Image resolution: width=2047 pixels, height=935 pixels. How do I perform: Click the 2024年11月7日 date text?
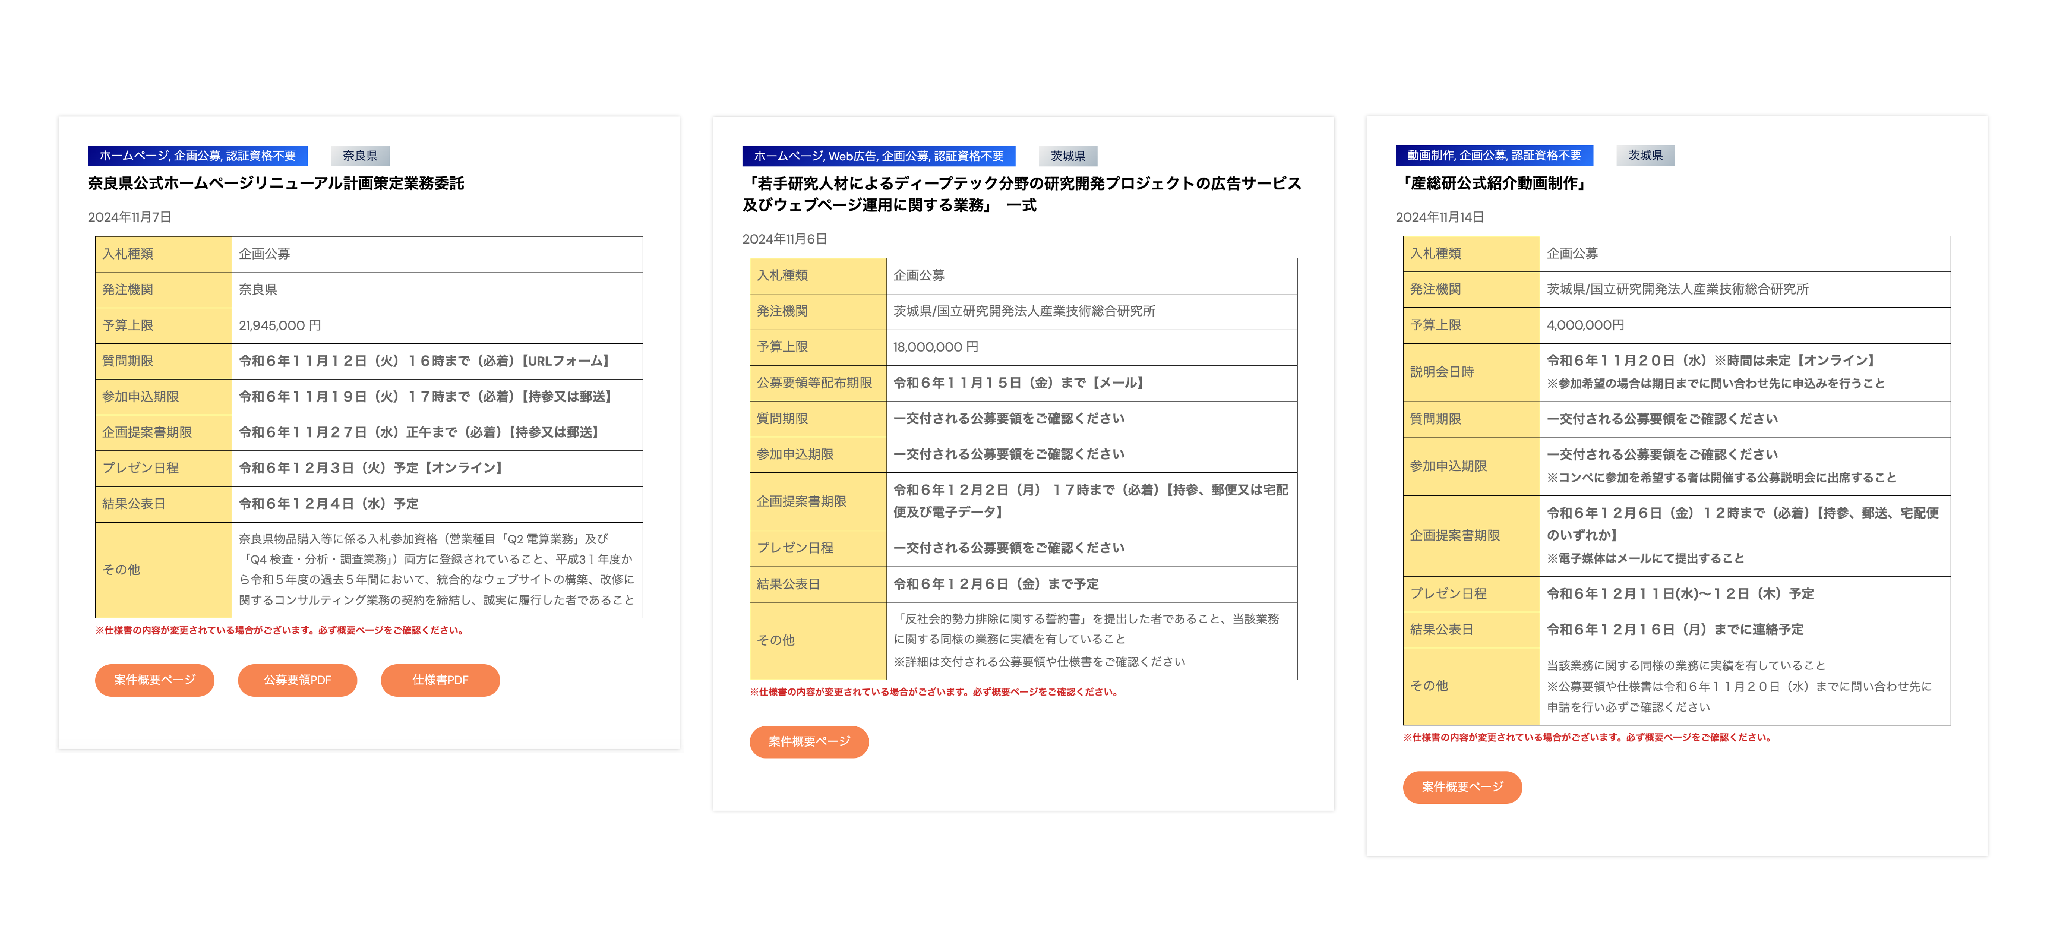coord(129,217)
